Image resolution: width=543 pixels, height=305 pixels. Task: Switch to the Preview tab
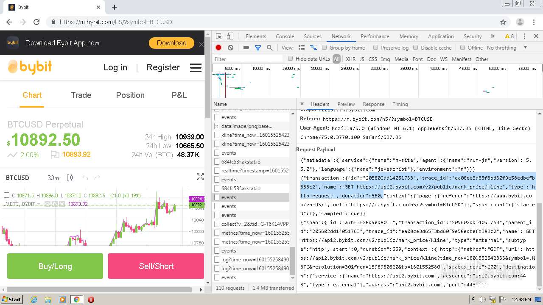tap(346, 104)
